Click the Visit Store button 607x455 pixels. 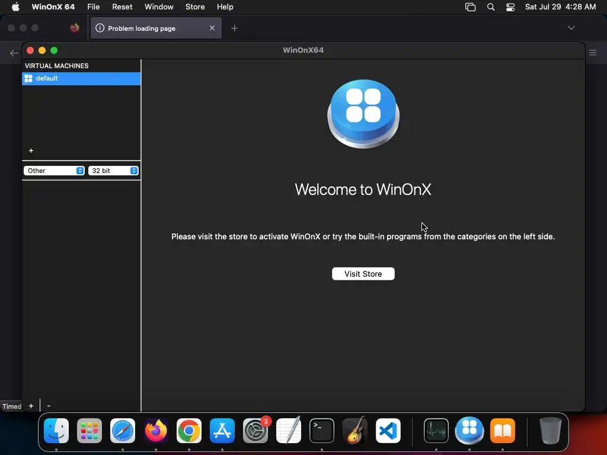[363, 274]
